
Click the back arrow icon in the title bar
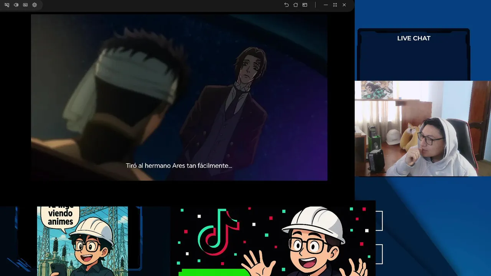(286, 5)
